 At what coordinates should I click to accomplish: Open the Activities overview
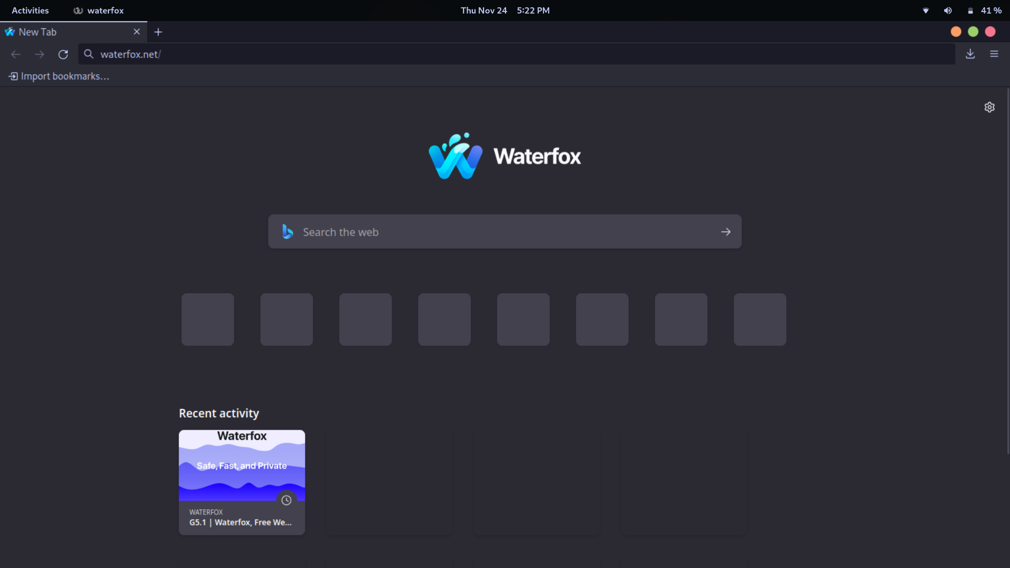(29, 10)
